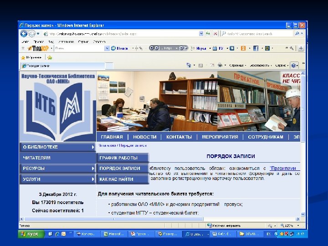The width and height of the screenshot is (328, 246).
Task: Click the browser Back arrow button
Action: tap(24, 34)
